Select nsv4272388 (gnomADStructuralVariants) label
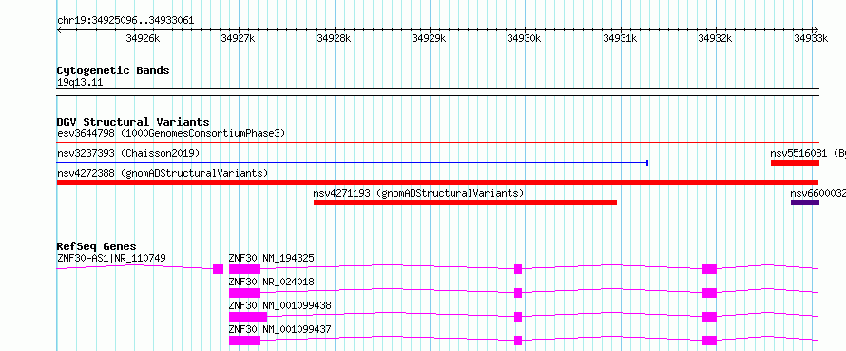Screen dimensions: 846x351 click(x=163, y=173)
